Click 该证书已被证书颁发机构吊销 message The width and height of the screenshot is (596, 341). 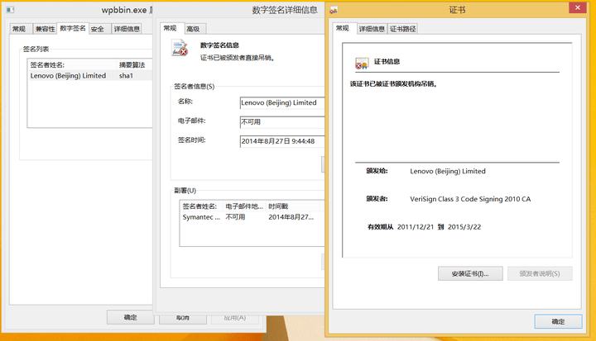tap(393, 84)
